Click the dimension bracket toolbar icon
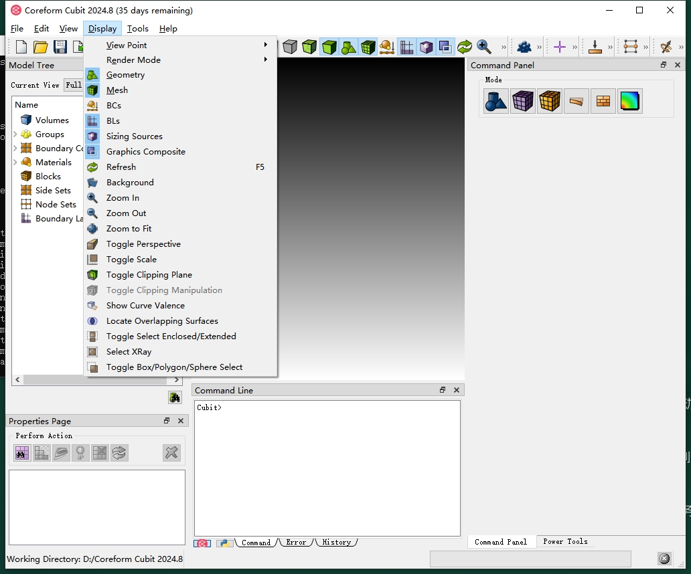Image resolution: width=691 pixels, height=574 pixels. pyautogui.click(x=631, y=47)
